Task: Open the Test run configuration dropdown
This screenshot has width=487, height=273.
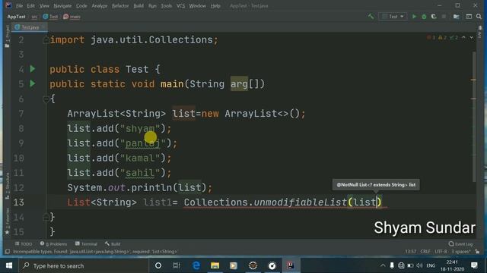Action: coord(393,17)
